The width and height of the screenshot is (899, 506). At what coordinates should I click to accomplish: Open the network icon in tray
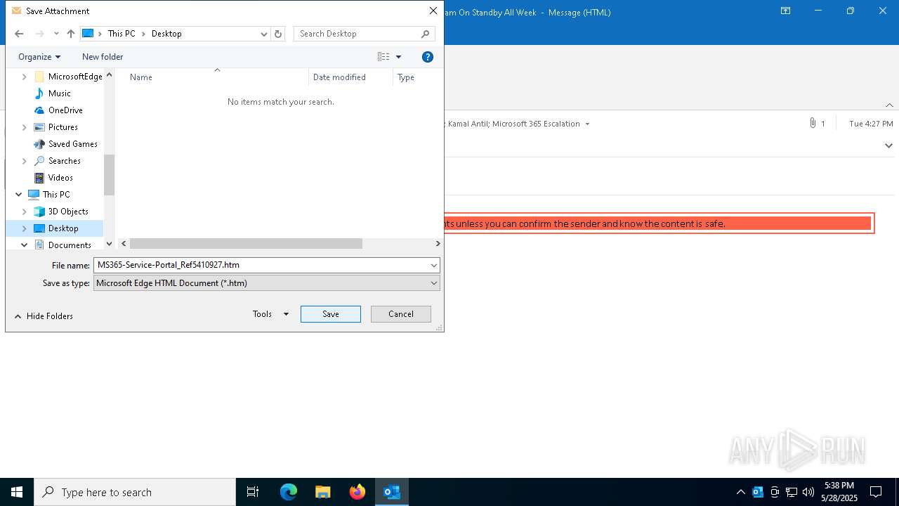pos(792,492)
